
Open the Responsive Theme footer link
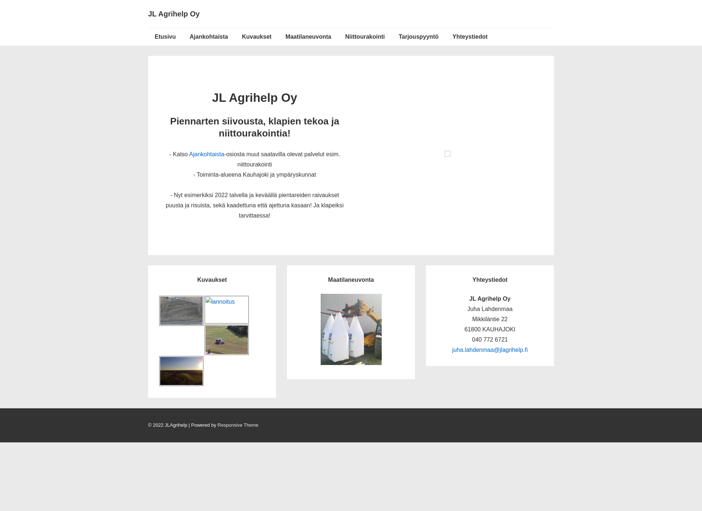click(x=238, y=425)
